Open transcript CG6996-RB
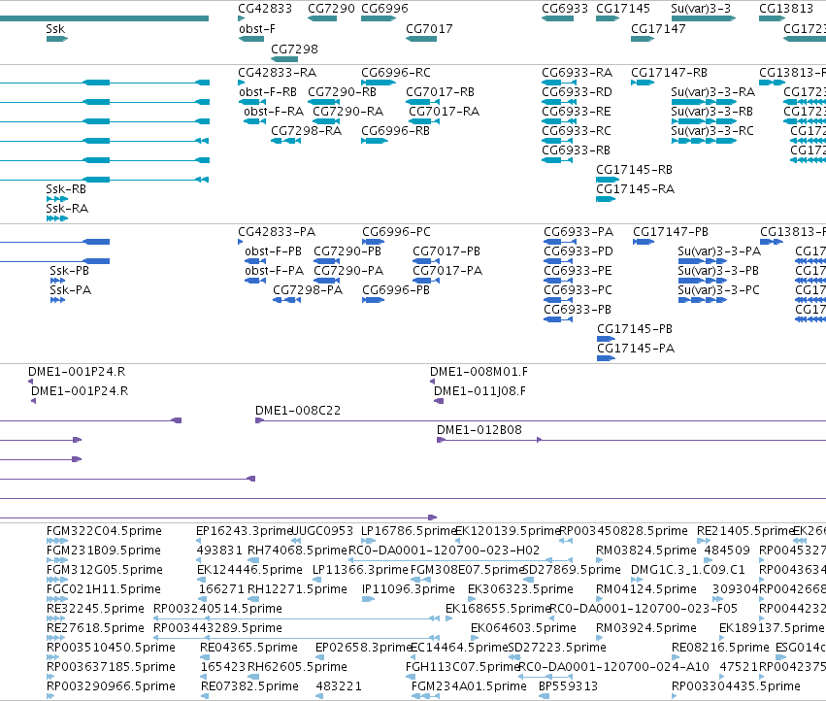 point(395,131)
